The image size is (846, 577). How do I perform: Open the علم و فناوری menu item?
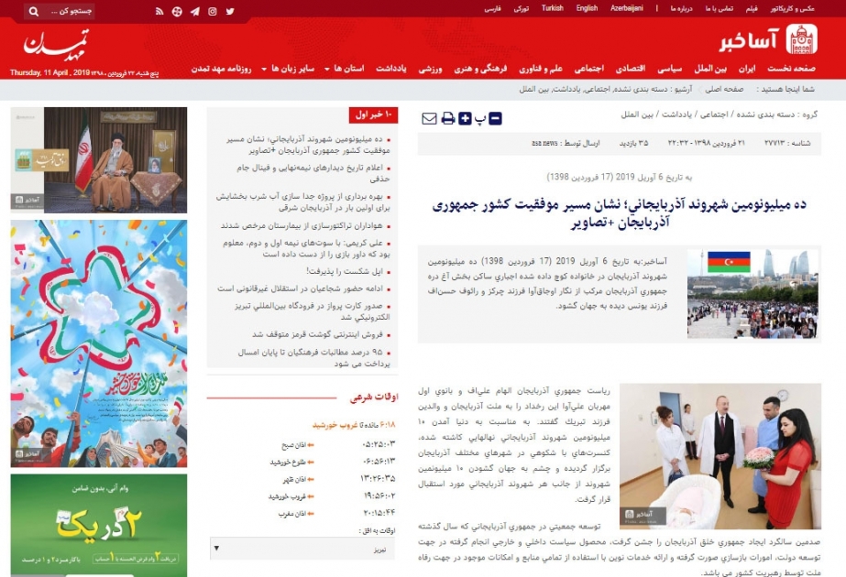tap(541, 69)
